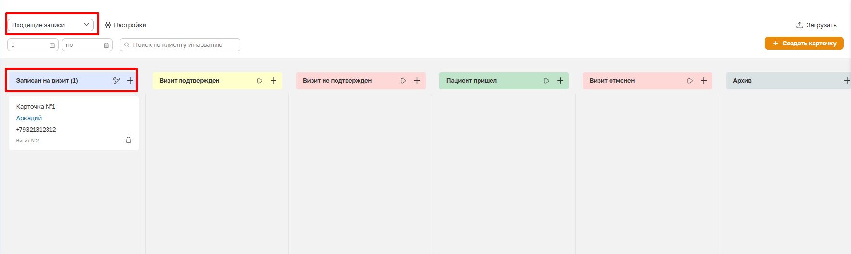The image size is (851, 254).
Task: Open client link Аркадий
Action: click(x=29, y=118)
